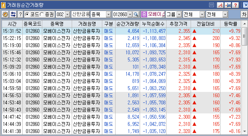This screenshot has width=248, height=136.
Task: Click cumulative value -1,063,250
Action: coord(154,89)
